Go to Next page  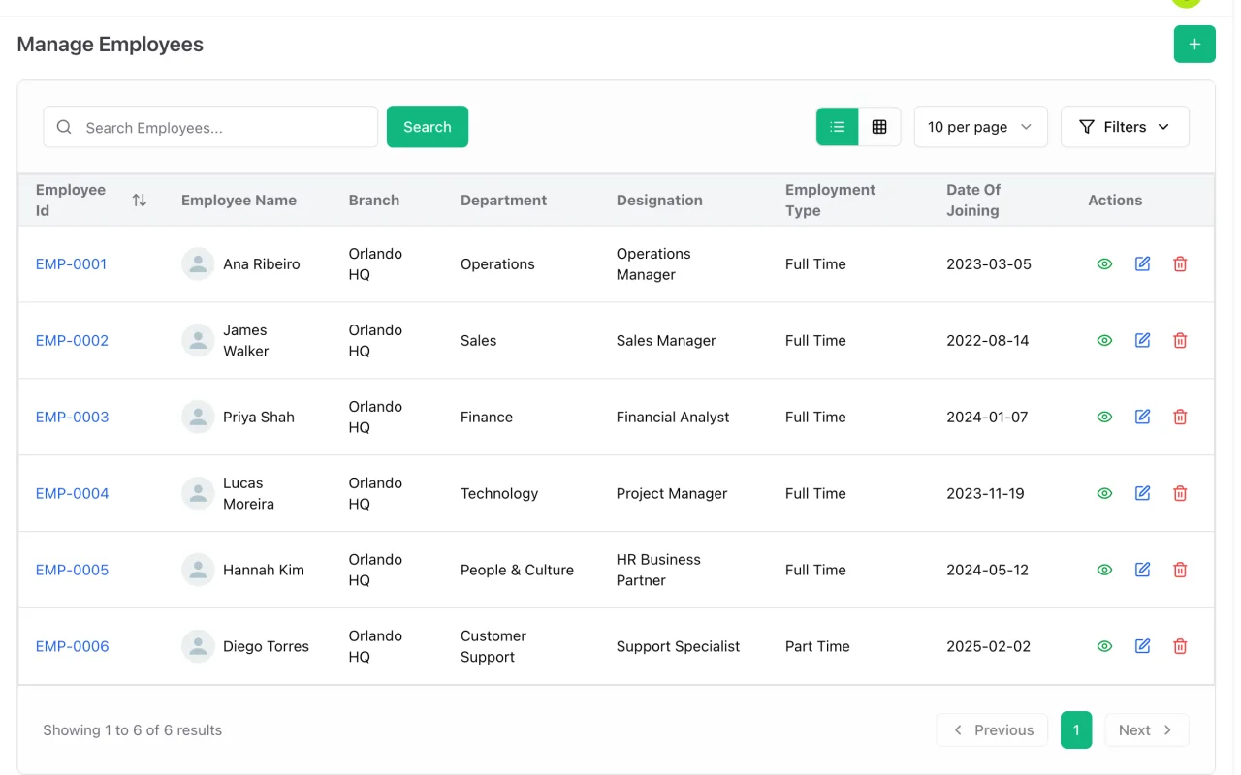click(1147, 730)
